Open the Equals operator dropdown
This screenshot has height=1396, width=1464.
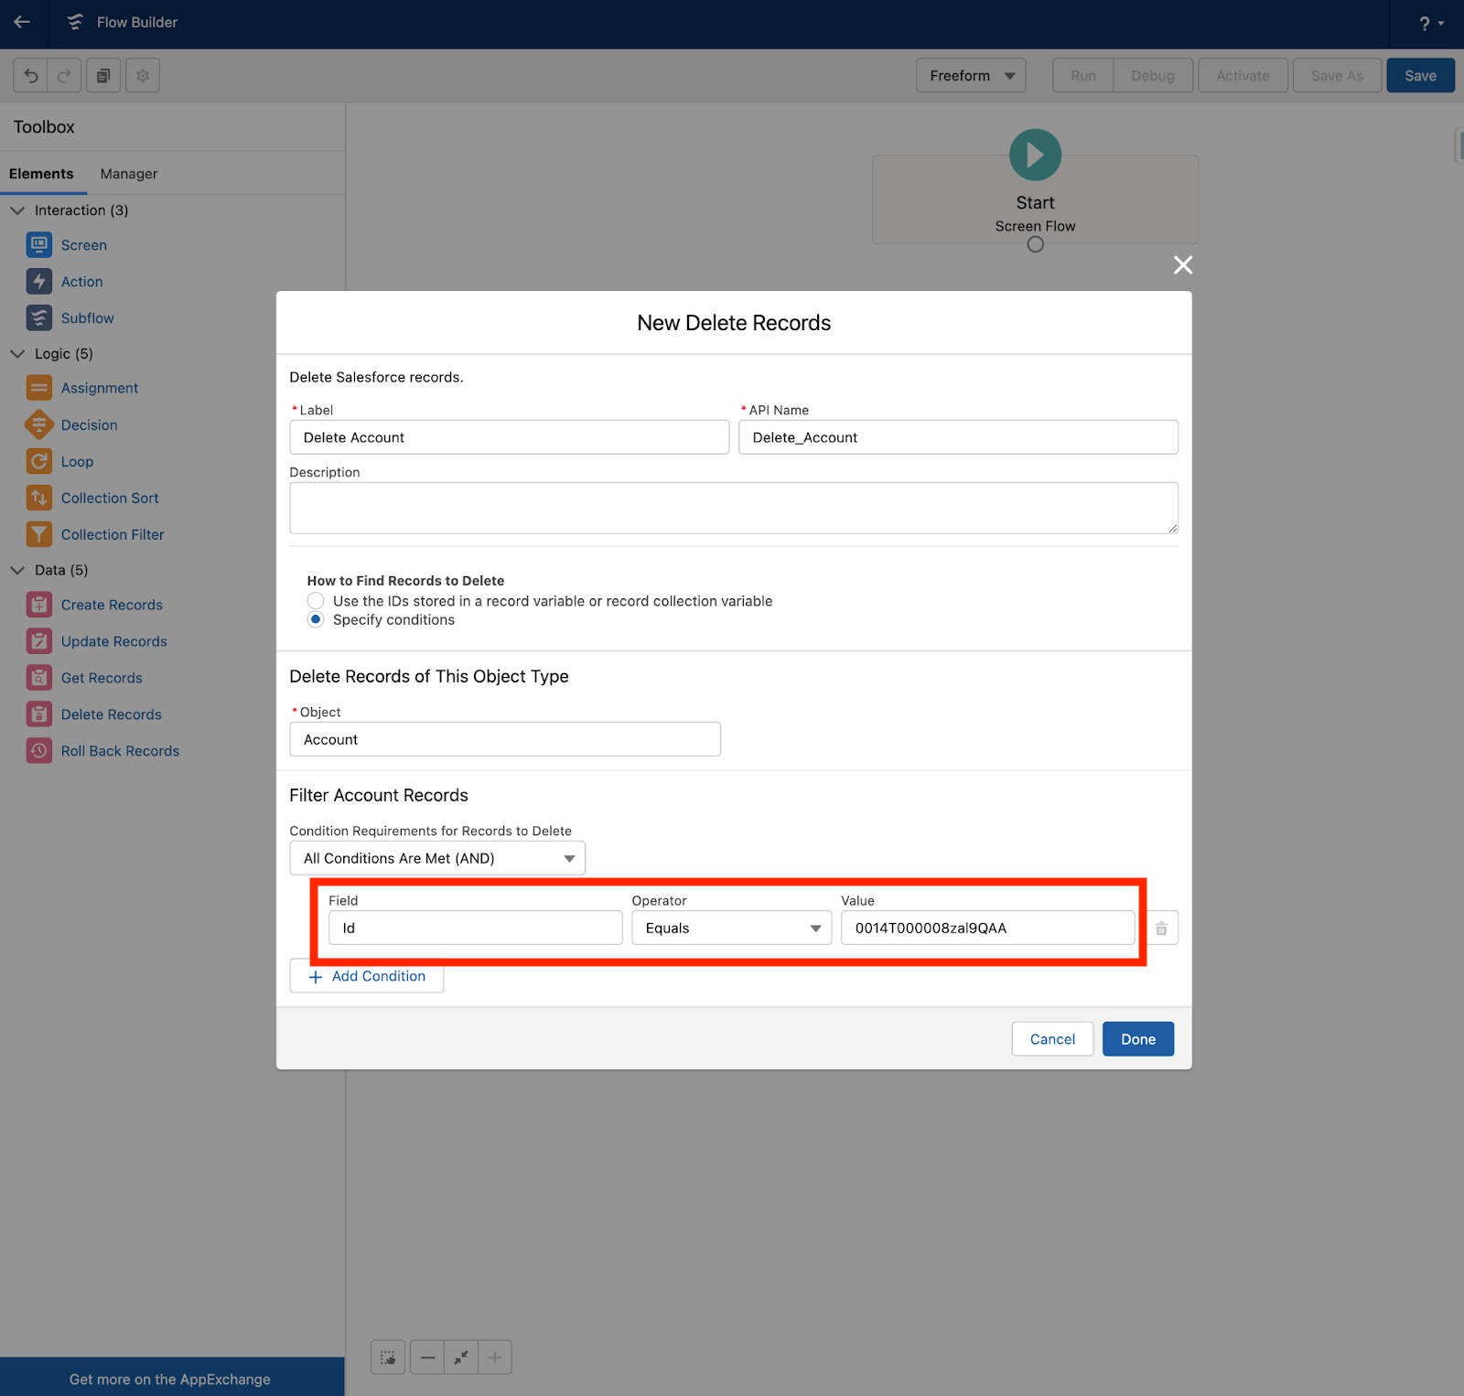pos(814,928)
